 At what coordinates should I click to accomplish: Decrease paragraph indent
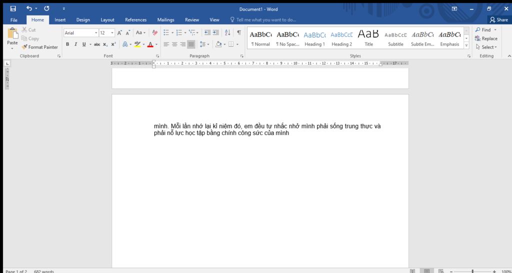point(207,32)
